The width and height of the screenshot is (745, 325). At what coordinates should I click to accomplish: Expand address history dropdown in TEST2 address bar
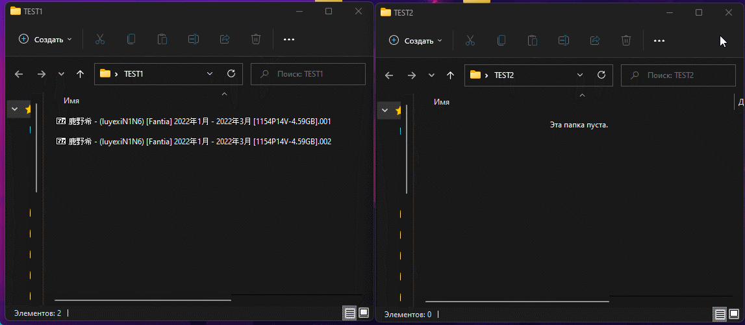pyautogui.click(x=580, y=75)
